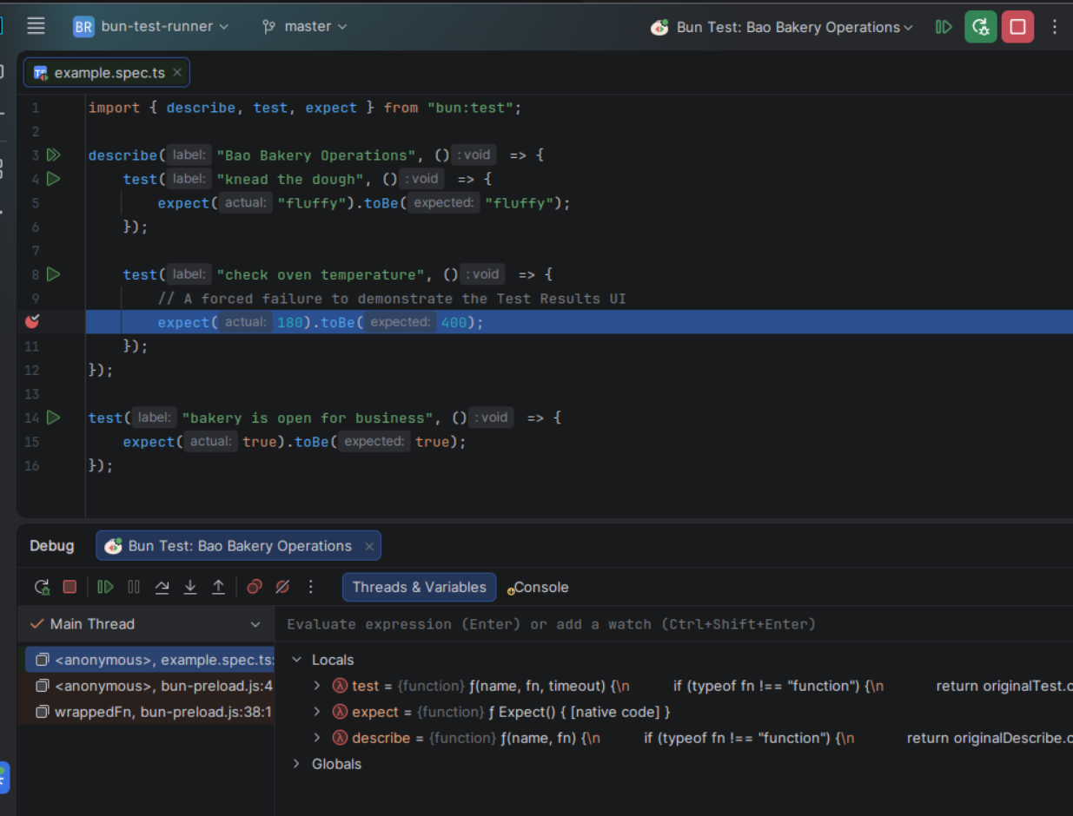
Task: Select the anonymous bun-preload.js stack frame
Action: click(148, 686)
